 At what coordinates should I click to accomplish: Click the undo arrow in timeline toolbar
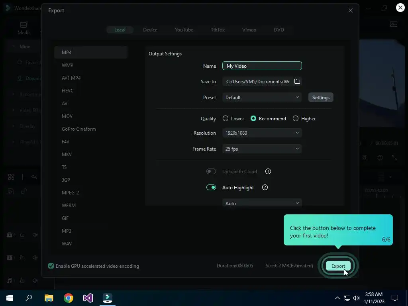coord(34,177)
